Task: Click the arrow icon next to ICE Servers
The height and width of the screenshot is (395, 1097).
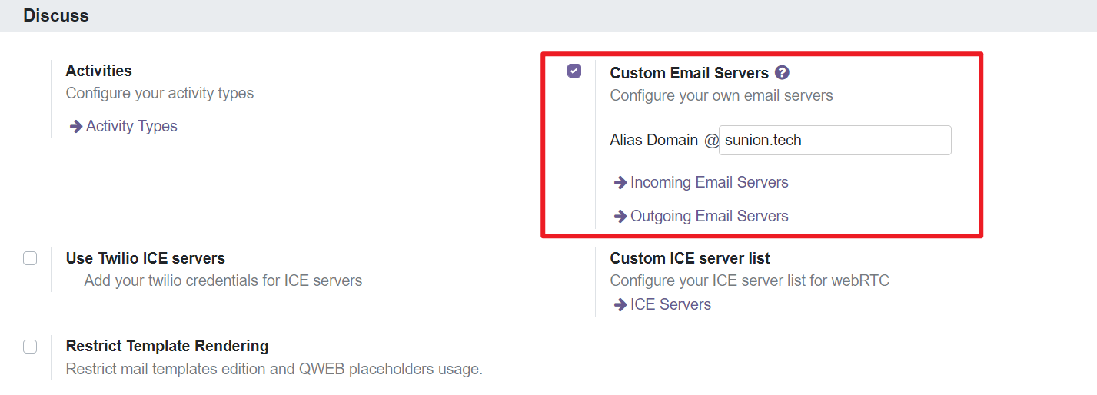Action: 620,305
